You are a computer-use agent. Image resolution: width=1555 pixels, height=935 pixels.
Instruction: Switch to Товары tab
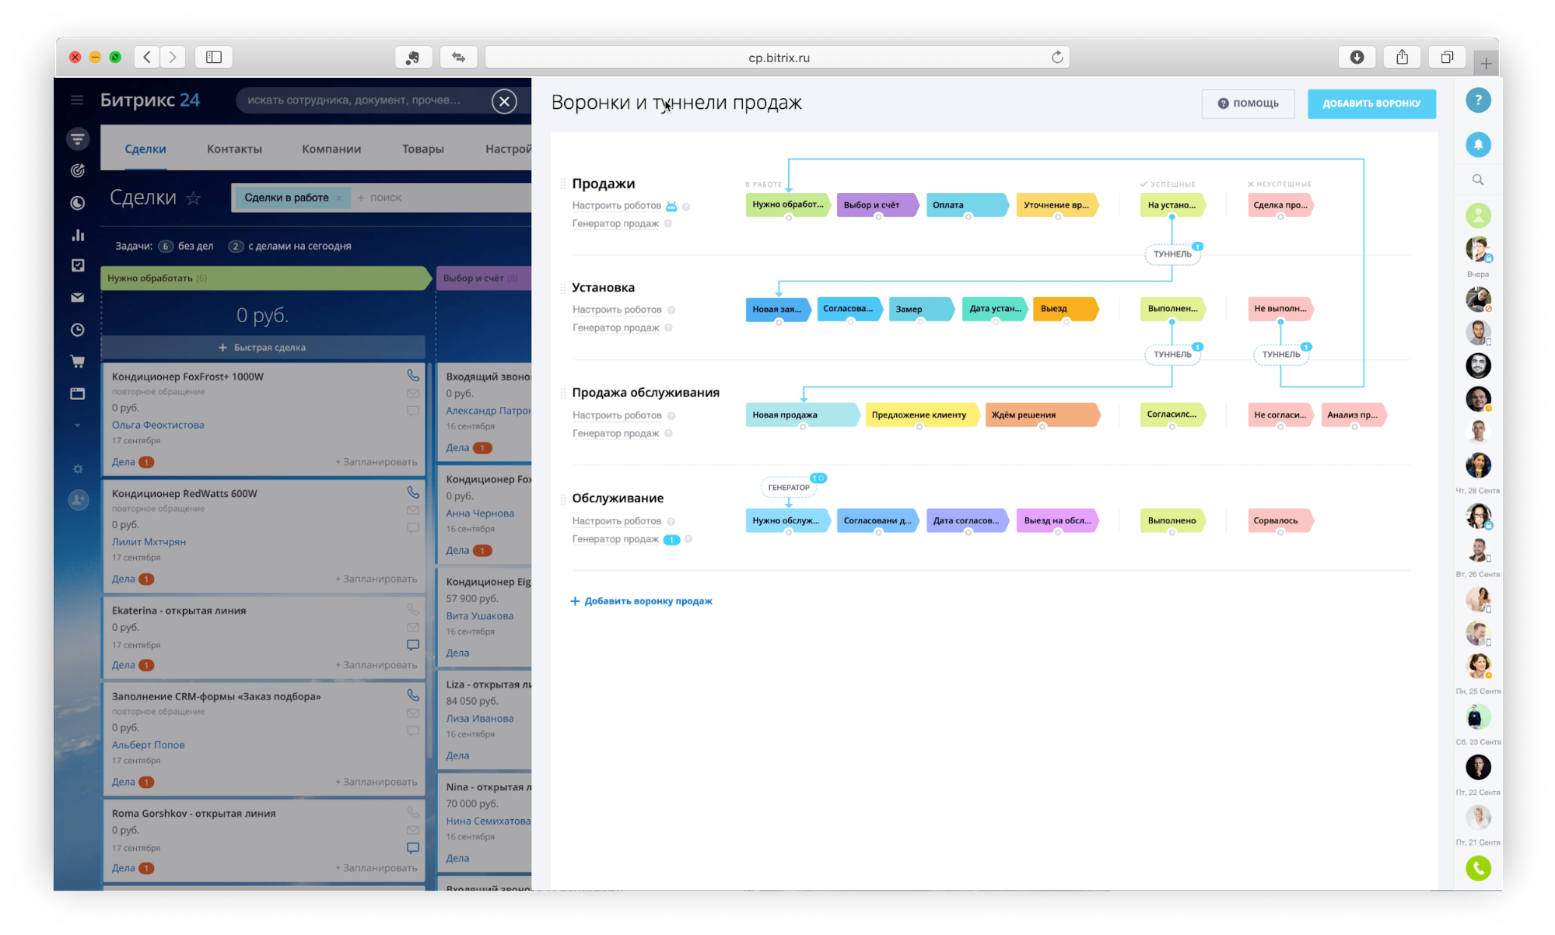(x=422, y=149)
